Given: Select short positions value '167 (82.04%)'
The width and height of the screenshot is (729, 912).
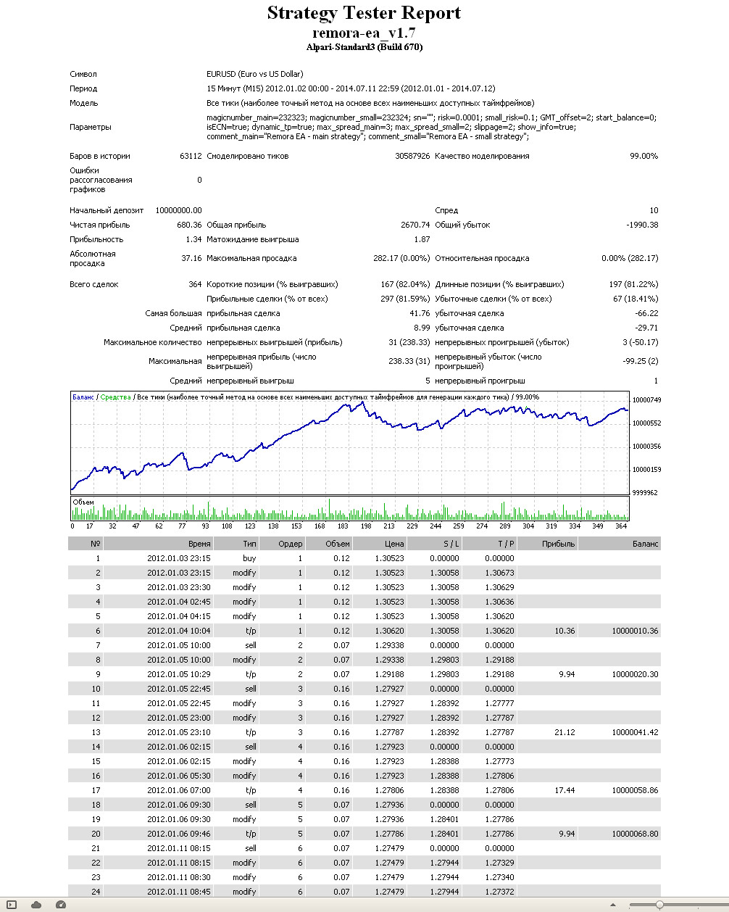Looking at the screenshot, I should click(406, 284).
